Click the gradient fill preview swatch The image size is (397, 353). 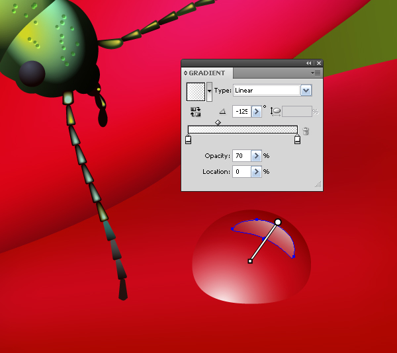(x=196, y=91)
